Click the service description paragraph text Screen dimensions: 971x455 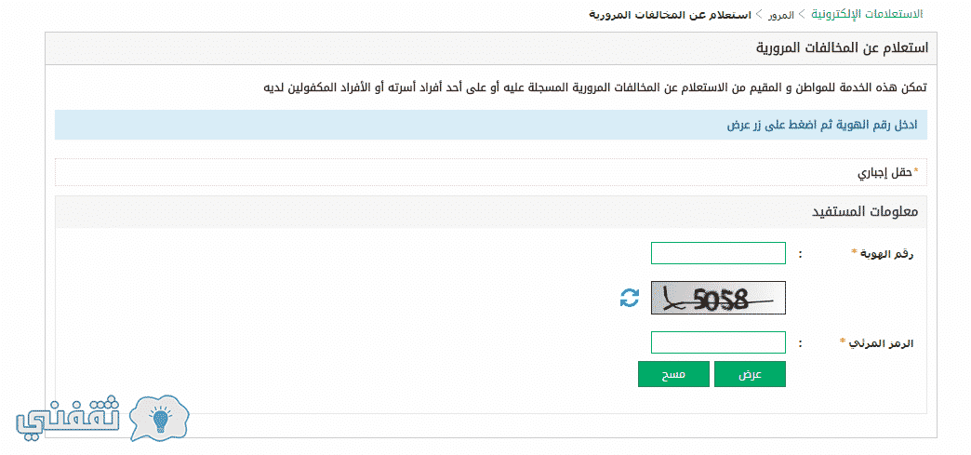593,87
